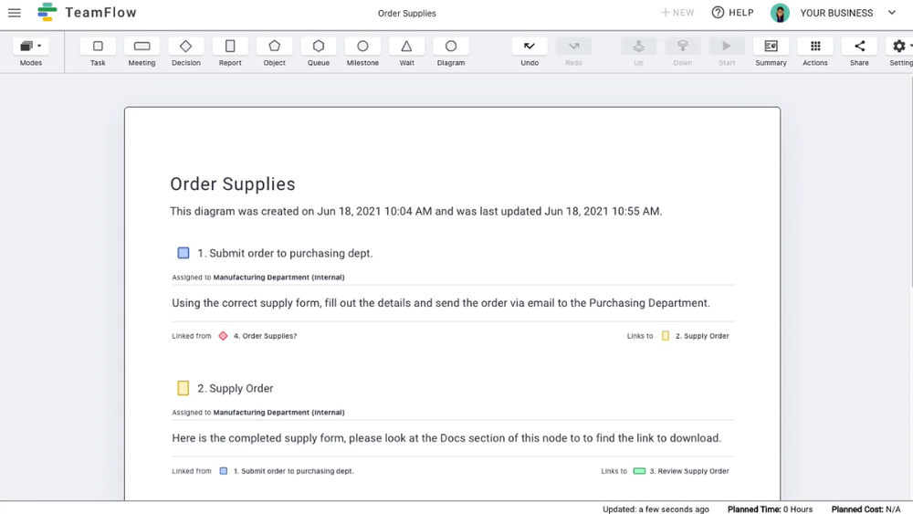This screenshot has width=913, height=514.
Task: Open the hamburger navigation menu
Action: coord(15,13)
